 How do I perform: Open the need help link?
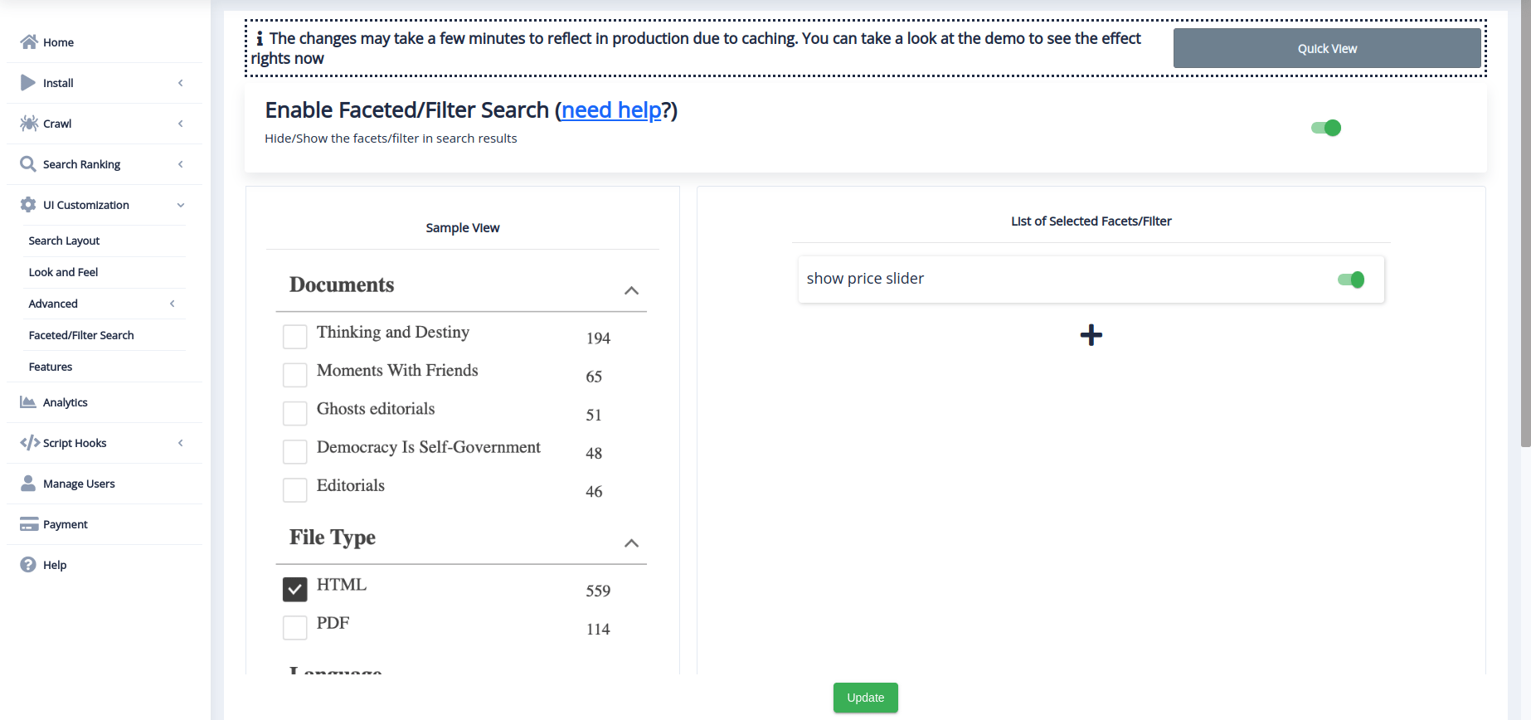point(611,110)
